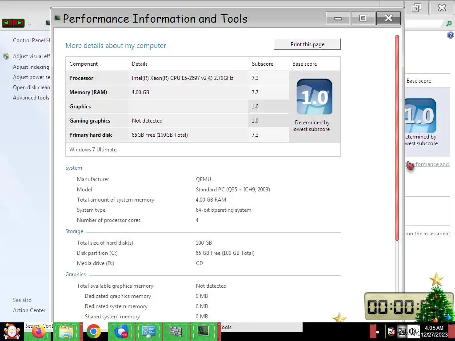Click the green search magnifier in Control Panel
Viewport: 455px width, 341px height.
pyautogui.click(x=449, y=24)
